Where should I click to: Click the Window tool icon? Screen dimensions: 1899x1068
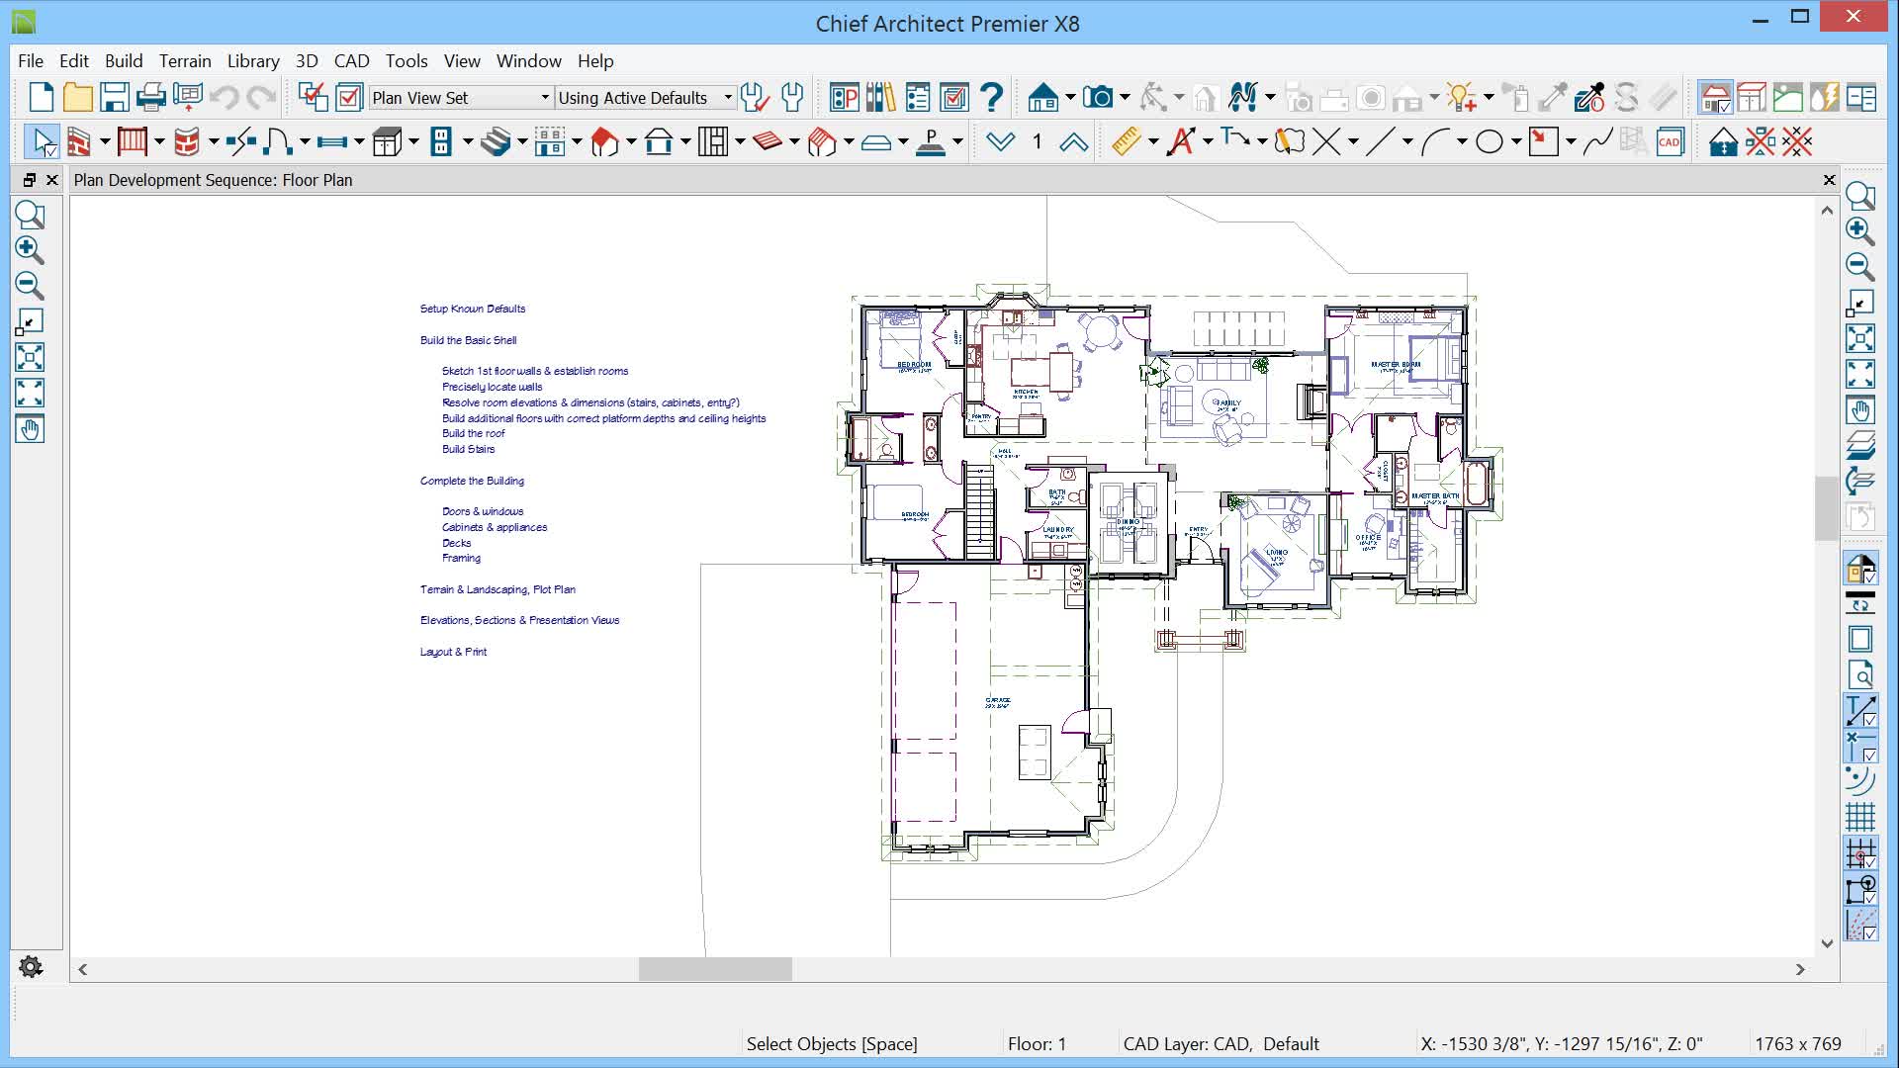point(332,142)
